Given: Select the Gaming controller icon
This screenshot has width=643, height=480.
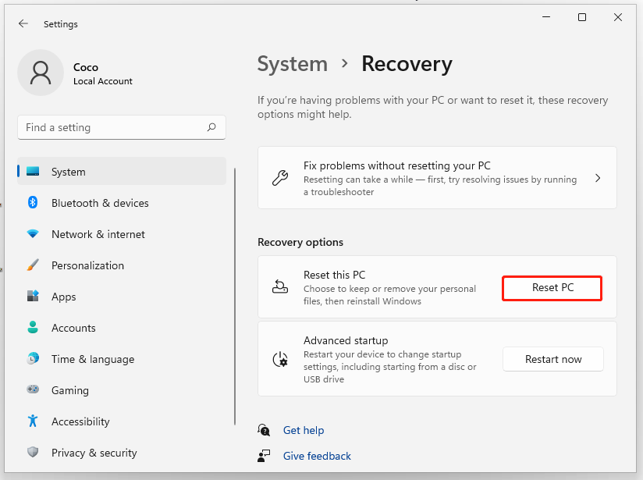Looking at the screenshot, I should (x=32, y=390).
